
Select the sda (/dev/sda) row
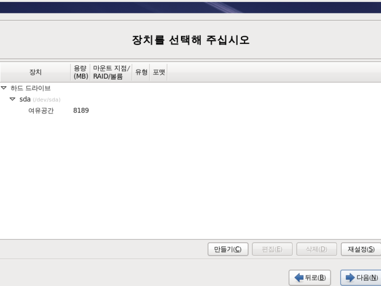[190, 99]
